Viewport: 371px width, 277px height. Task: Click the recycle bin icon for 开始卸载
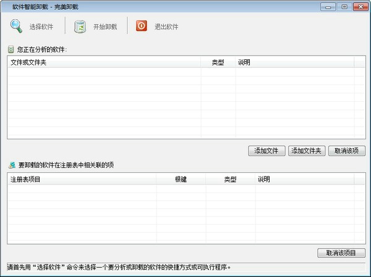[80, 27]
